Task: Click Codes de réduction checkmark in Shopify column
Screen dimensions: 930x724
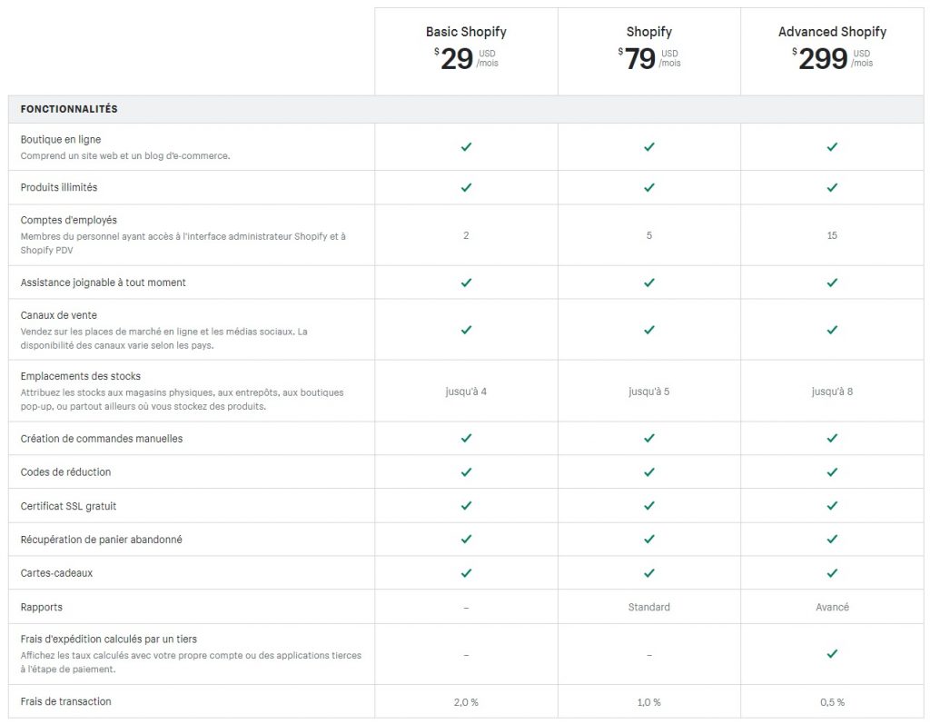Action: [x=648, y=472]
